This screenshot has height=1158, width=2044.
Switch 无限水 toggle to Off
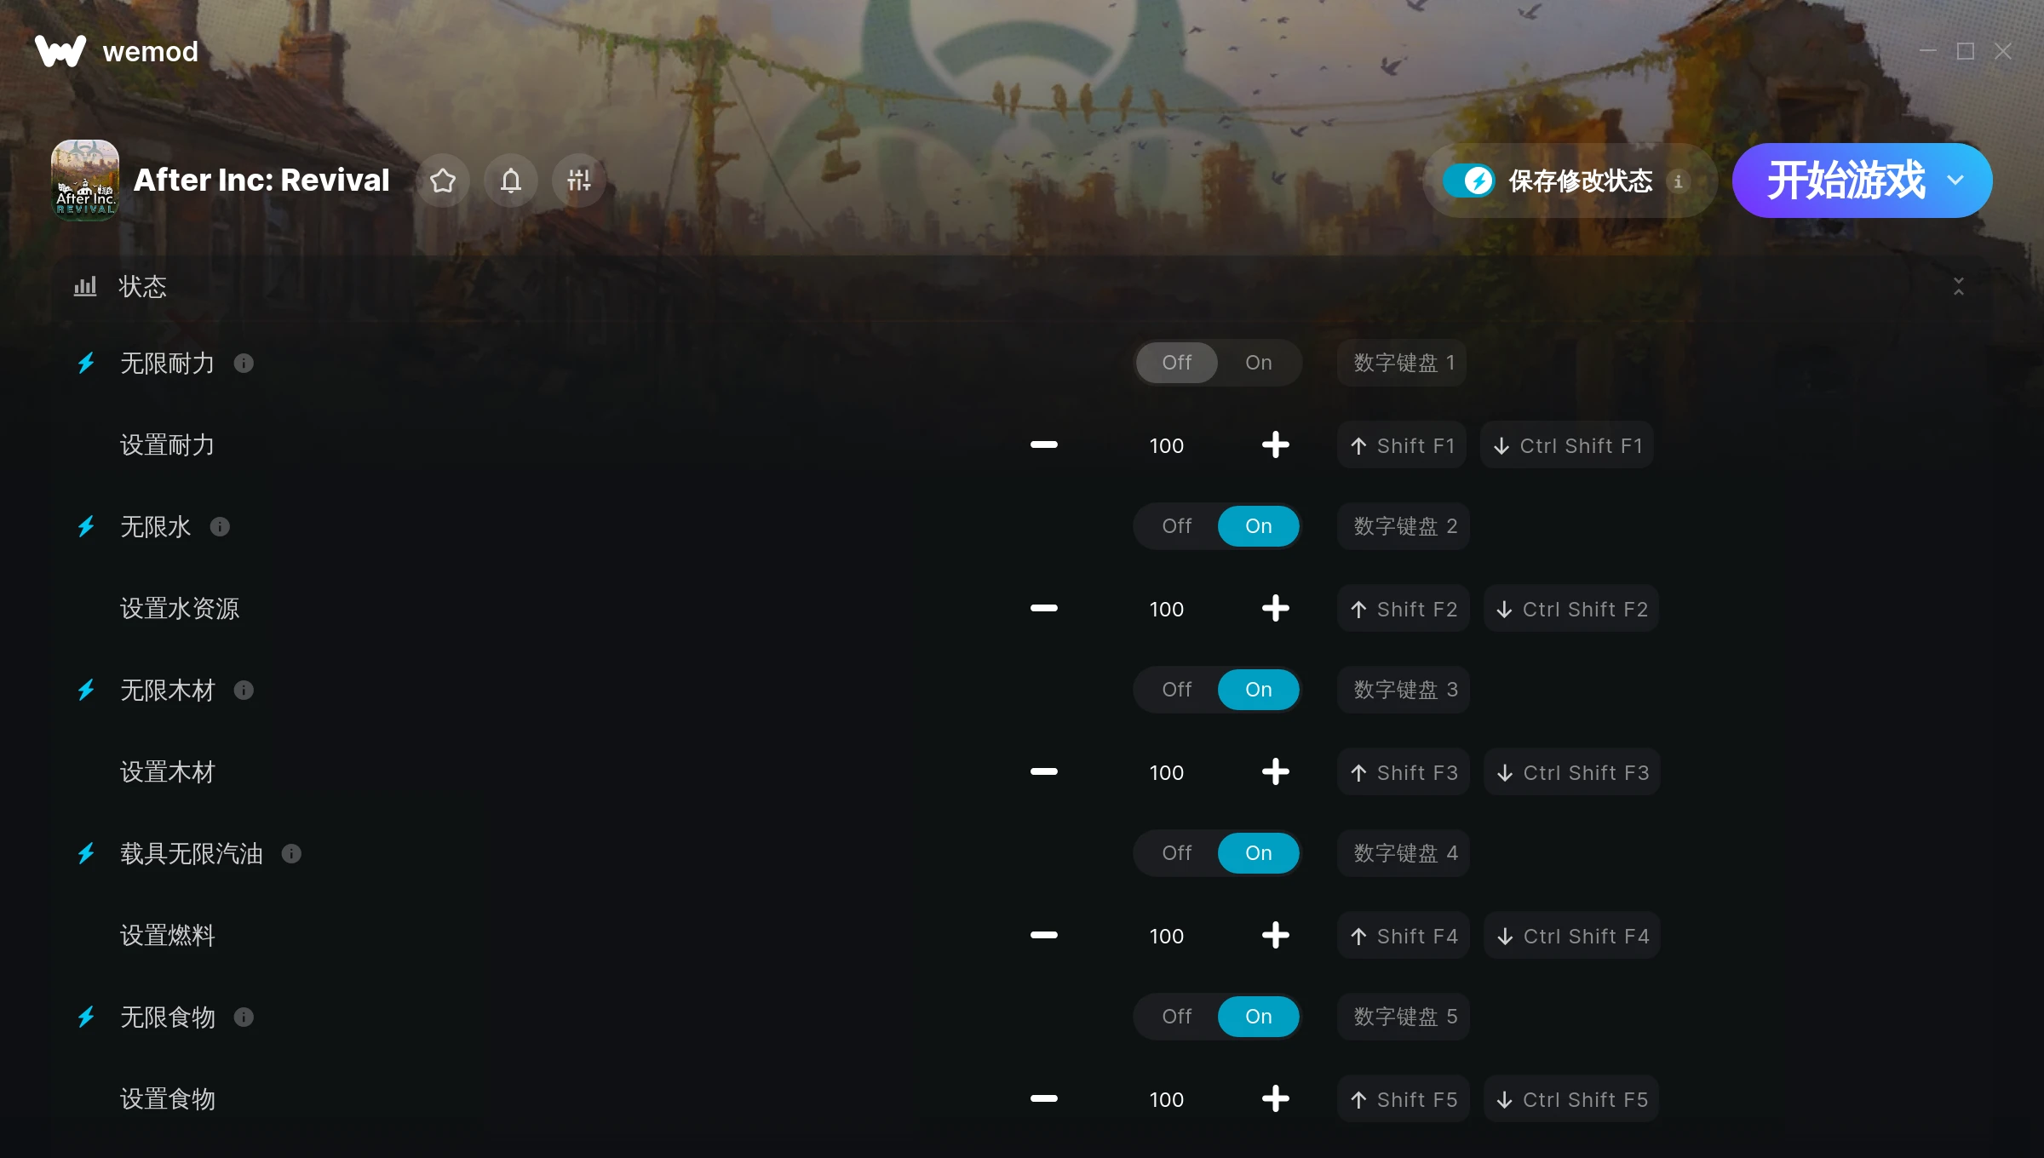(x=1177, y=526)
